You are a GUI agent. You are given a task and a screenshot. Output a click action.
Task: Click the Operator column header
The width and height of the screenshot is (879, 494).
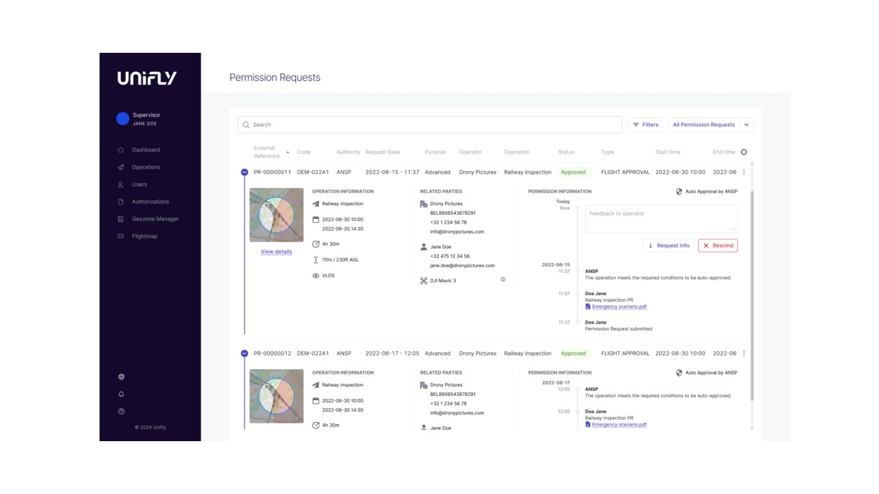pos(470,152)
